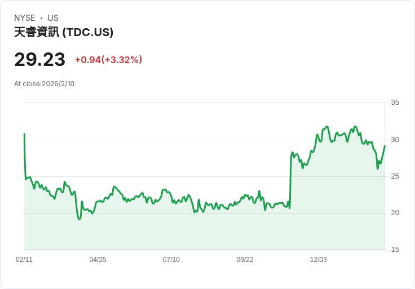Image resolution: width=415 pixels, height=289 pixels.
Task: Click the NYSE exchange label
Action: click(x=25, y=18)
